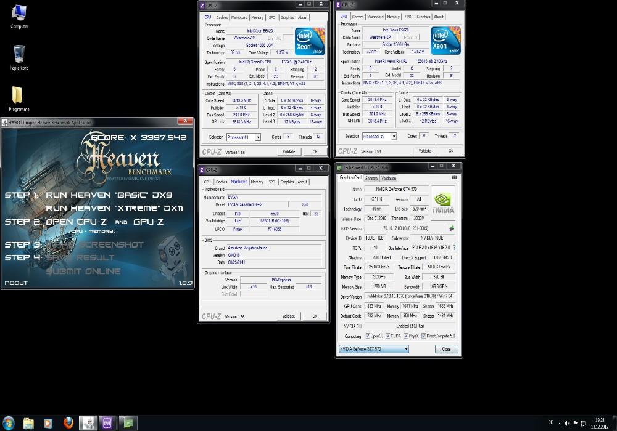Screen dimensions: 617x431
Task: Click the GPU-Z Name field NVIDIA GeForce GTX 570
Action: [x=396, y=189]
